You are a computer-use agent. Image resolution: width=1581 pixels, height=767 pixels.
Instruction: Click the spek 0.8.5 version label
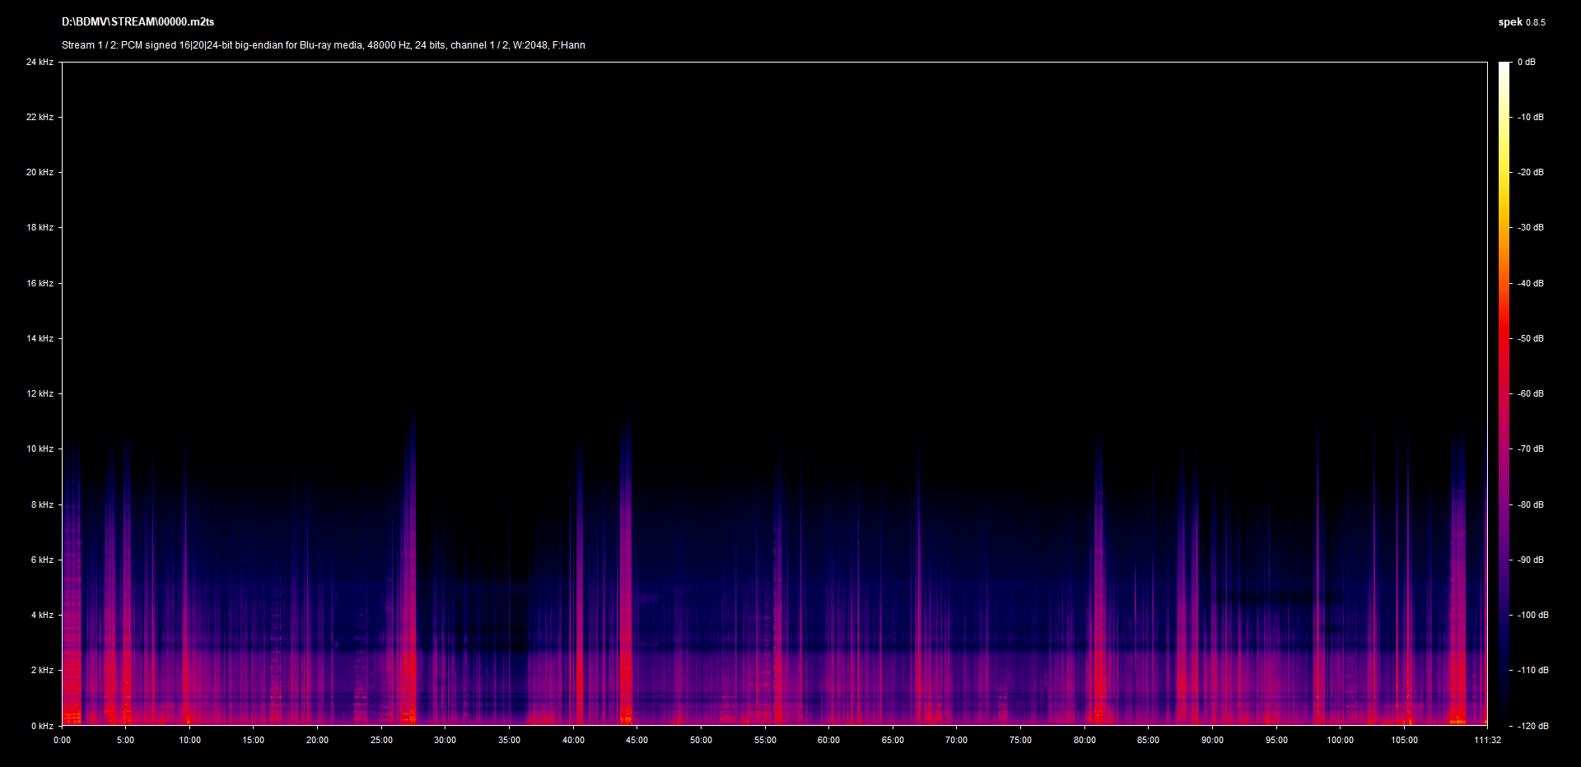pos(1521,22)
